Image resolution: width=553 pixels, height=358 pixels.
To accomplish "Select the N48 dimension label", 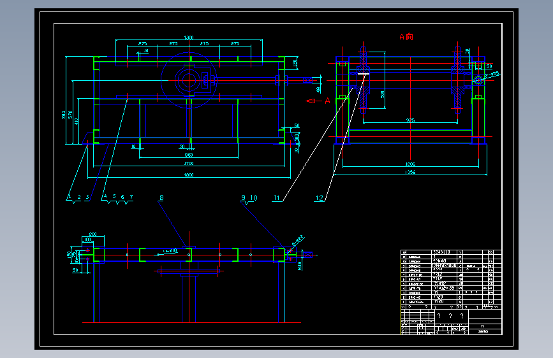I will (x=300, y=266).
